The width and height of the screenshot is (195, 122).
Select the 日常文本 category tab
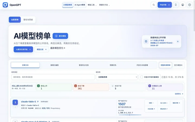tap(25, 65)
